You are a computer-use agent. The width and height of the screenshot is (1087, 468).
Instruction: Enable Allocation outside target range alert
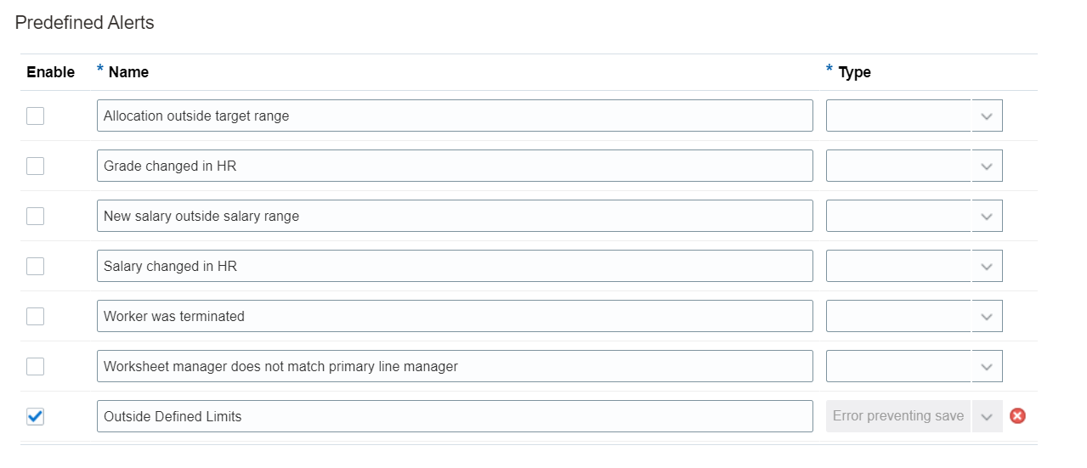click(x=35, y=116)
